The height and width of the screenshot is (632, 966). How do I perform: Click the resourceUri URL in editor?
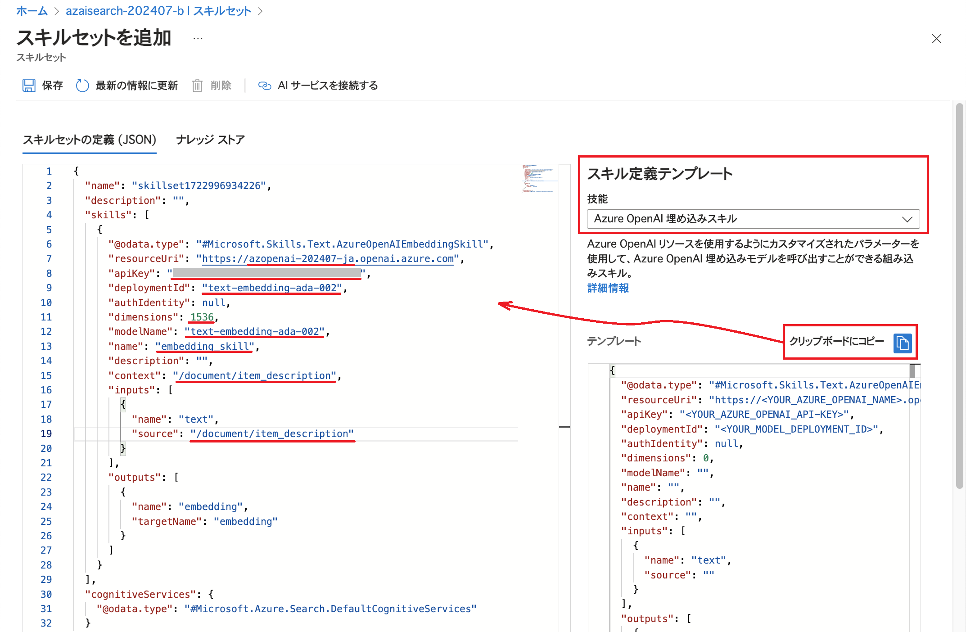328,259
